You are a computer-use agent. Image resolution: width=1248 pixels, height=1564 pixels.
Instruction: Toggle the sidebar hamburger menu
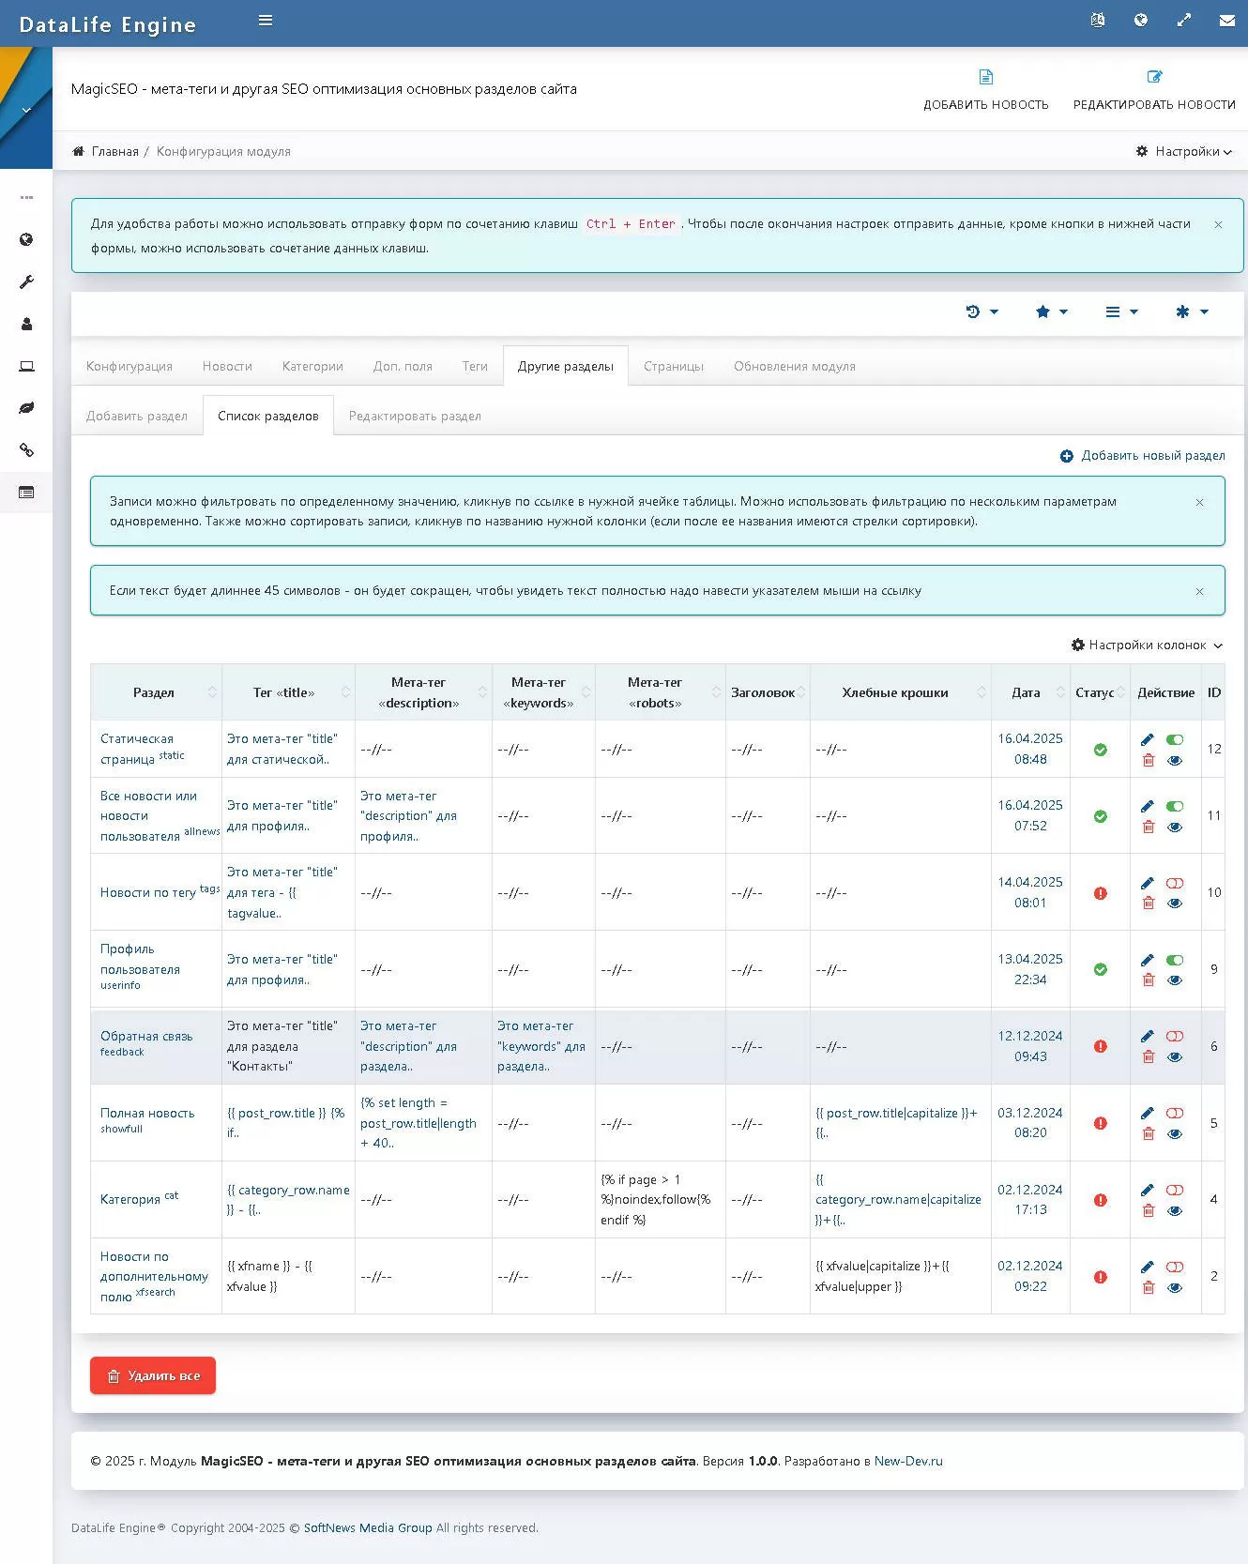[266, 20]
